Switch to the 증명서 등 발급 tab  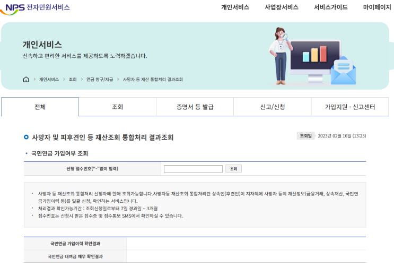coord(195,107)
